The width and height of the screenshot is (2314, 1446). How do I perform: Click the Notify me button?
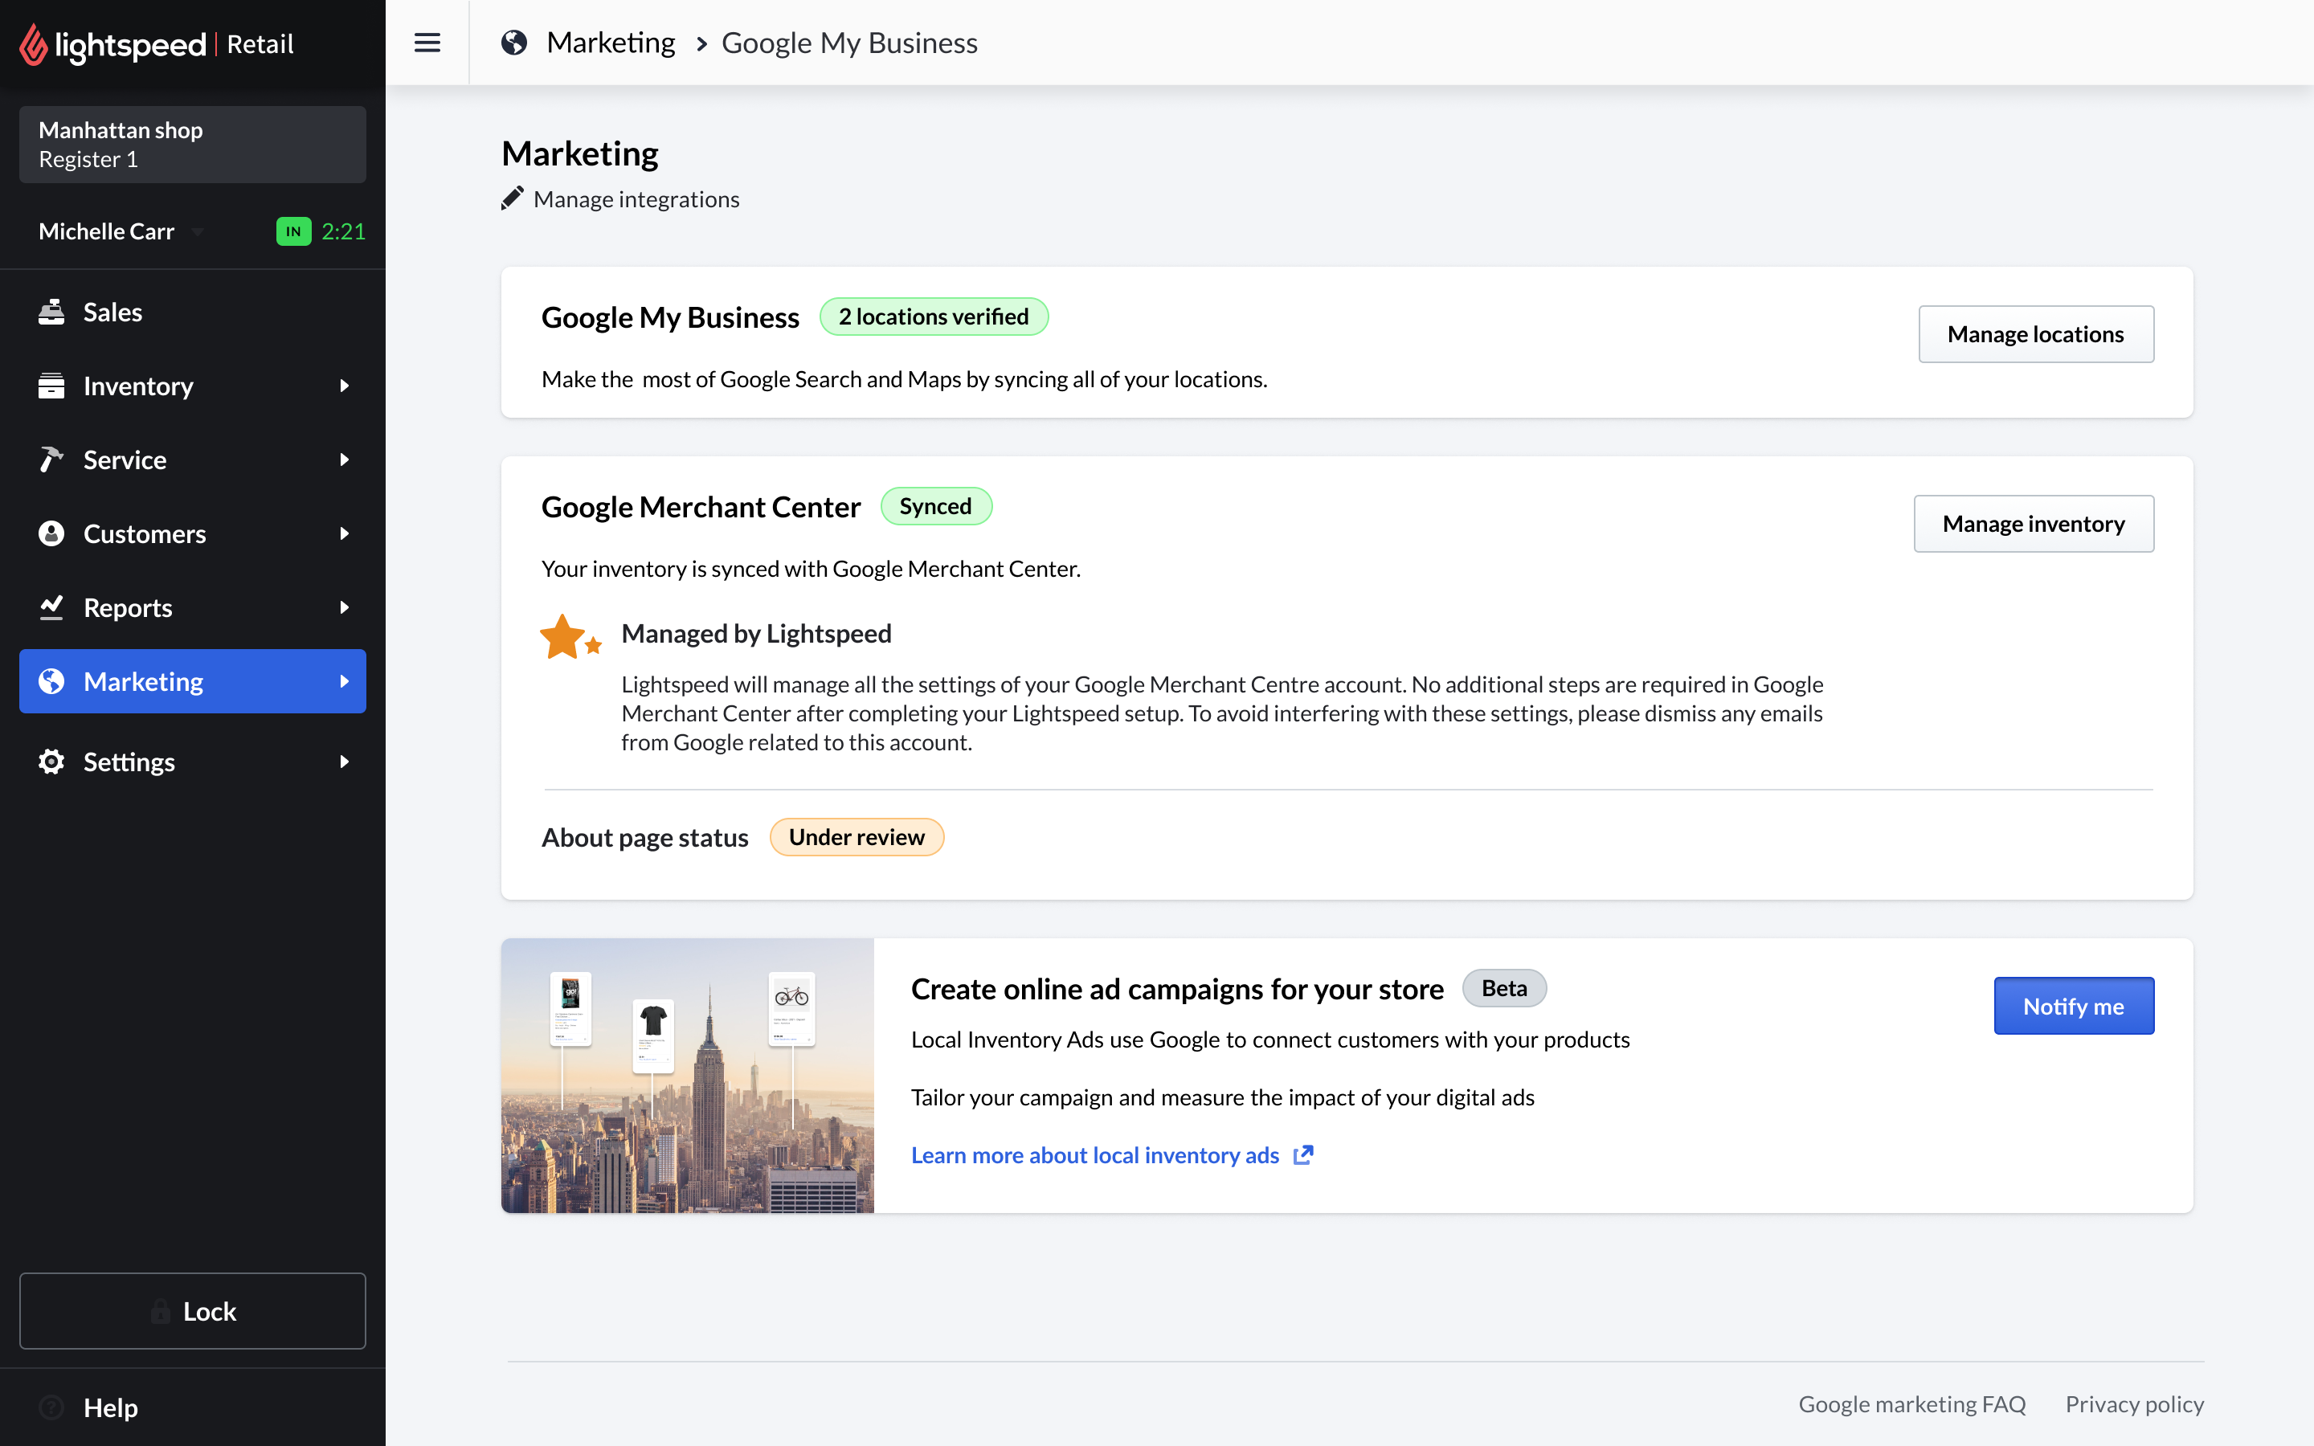click(x=2073, y=1005)
